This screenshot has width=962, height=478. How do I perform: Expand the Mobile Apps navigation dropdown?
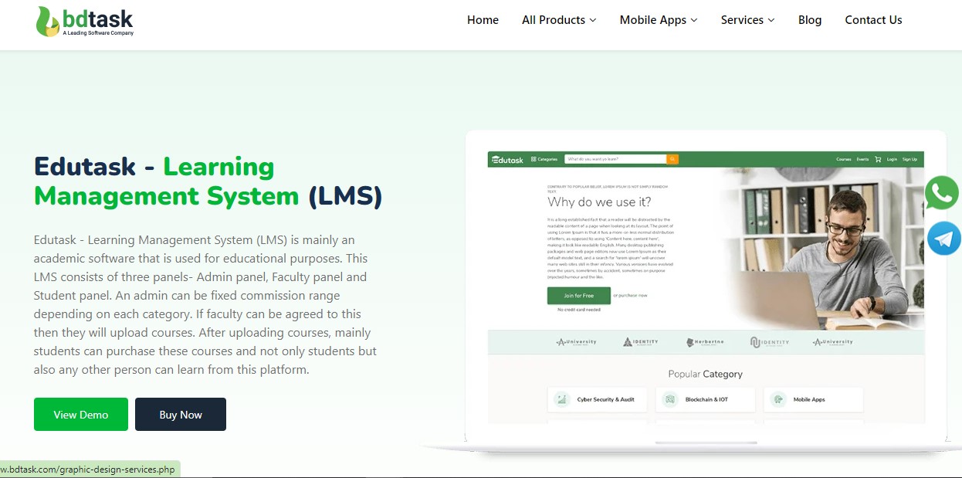tap(658, 20)
